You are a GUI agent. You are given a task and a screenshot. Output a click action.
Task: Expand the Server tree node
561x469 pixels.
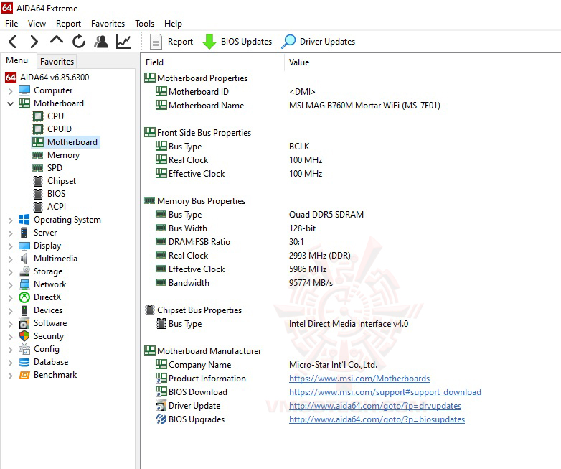(10, 233)
